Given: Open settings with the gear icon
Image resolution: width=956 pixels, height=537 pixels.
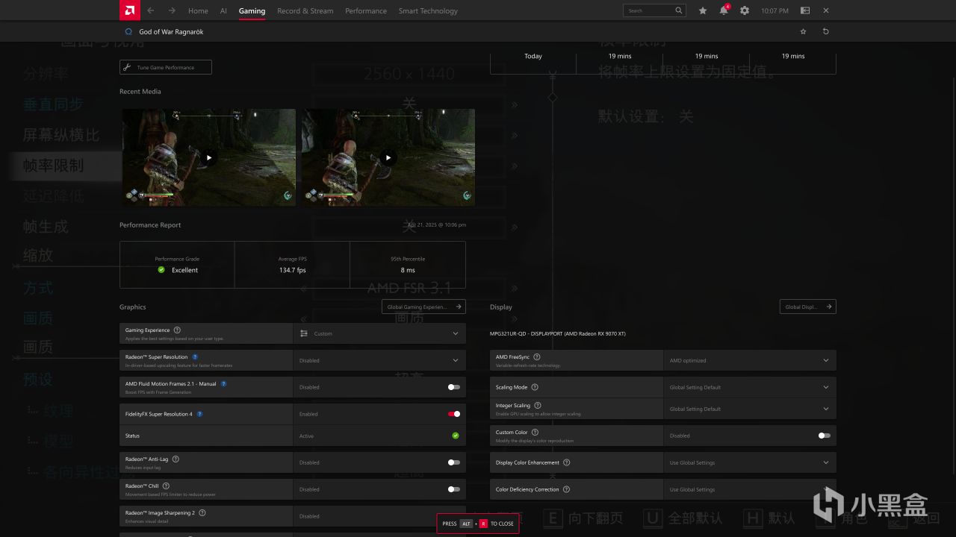Looking at the screenshot, I should [x=745, y=10].
